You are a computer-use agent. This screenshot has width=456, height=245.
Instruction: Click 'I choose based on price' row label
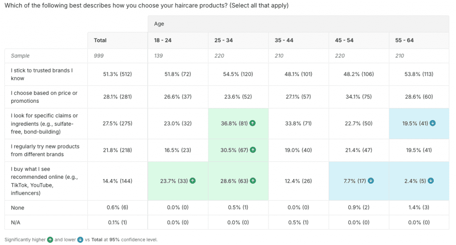[43, 96]
